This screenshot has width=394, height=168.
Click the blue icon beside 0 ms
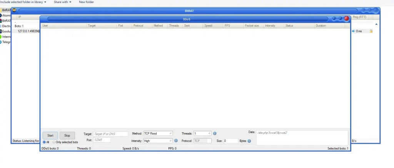point(353,31)
